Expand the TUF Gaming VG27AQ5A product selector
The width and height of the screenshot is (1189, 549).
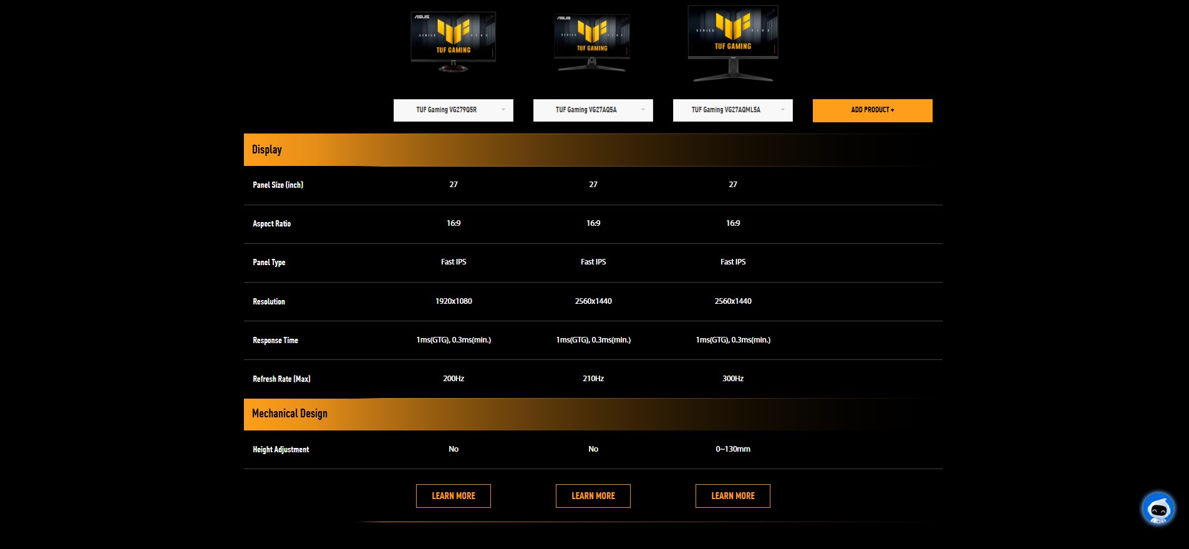point(593,110)
